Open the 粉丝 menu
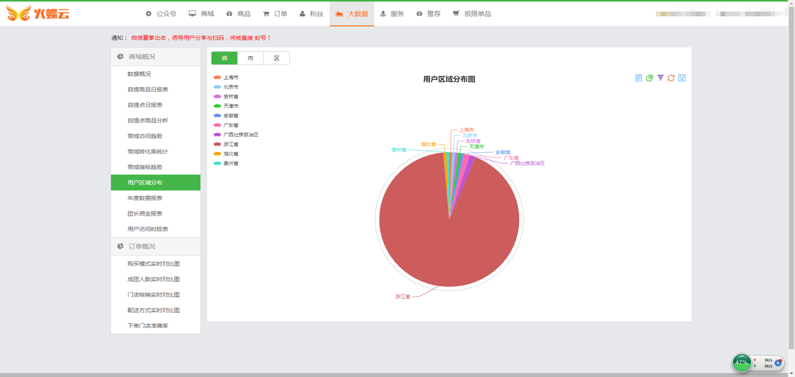The image size is (795, 377). 311,14
